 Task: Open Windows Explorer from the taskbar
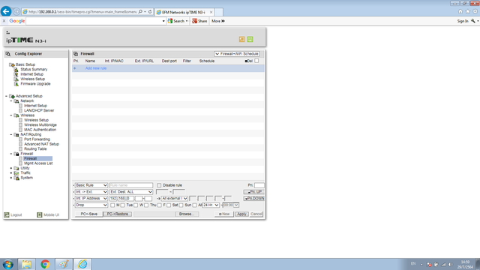[x=27, y=264]
